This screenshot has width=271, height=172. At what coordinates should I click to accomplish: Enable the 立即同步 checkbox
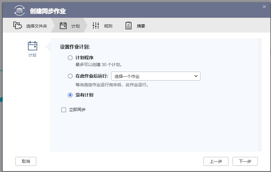pyautogui.click(x=63, y=110)
